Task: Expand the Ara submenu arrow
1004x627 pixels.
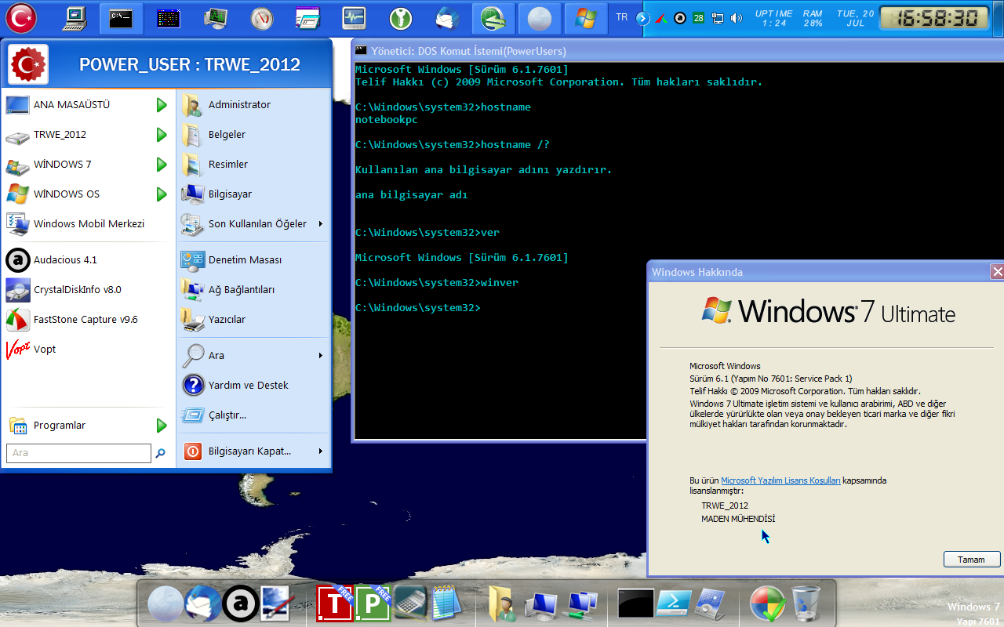Action: [321, 356]
